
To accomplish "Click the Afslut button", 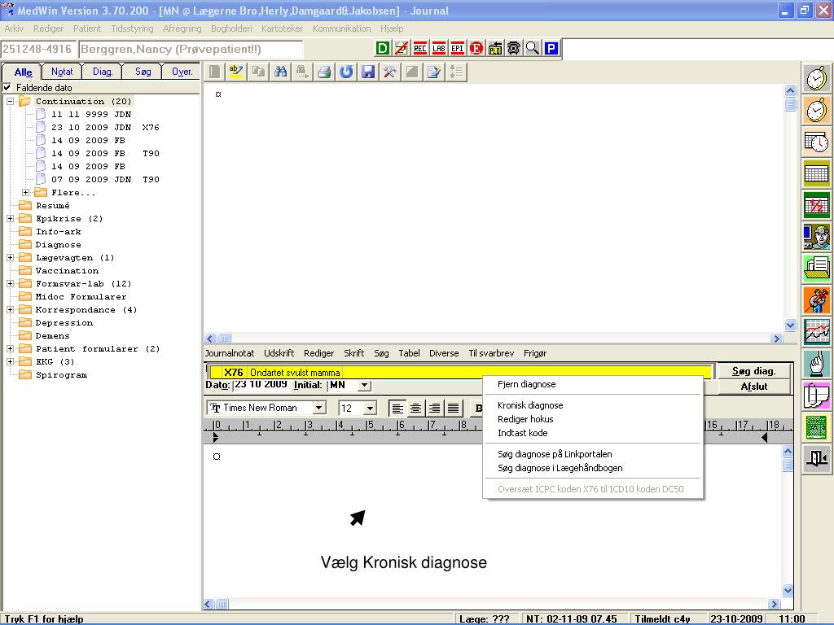I will (753, 387).
